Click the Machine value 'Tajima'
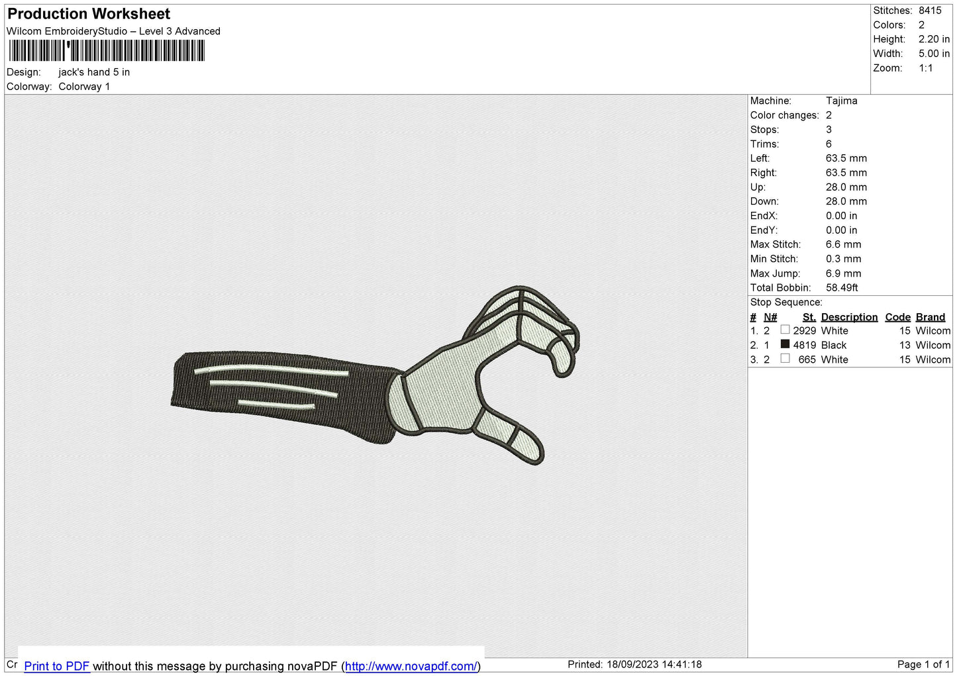957x676 pixels. (842, 101)
